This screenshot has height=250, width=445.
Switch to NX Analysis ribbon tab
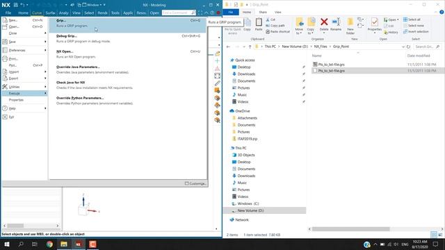[x=63, y=12]
